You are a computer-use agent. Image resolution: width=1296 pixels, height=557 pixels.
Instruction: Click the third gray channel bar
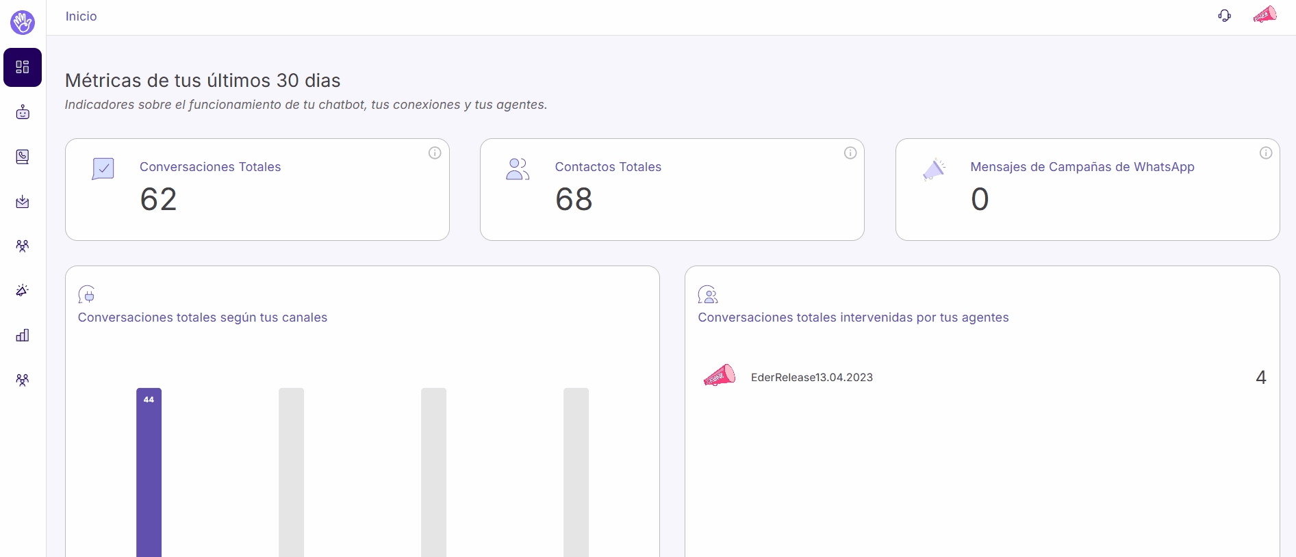point(433,472)
